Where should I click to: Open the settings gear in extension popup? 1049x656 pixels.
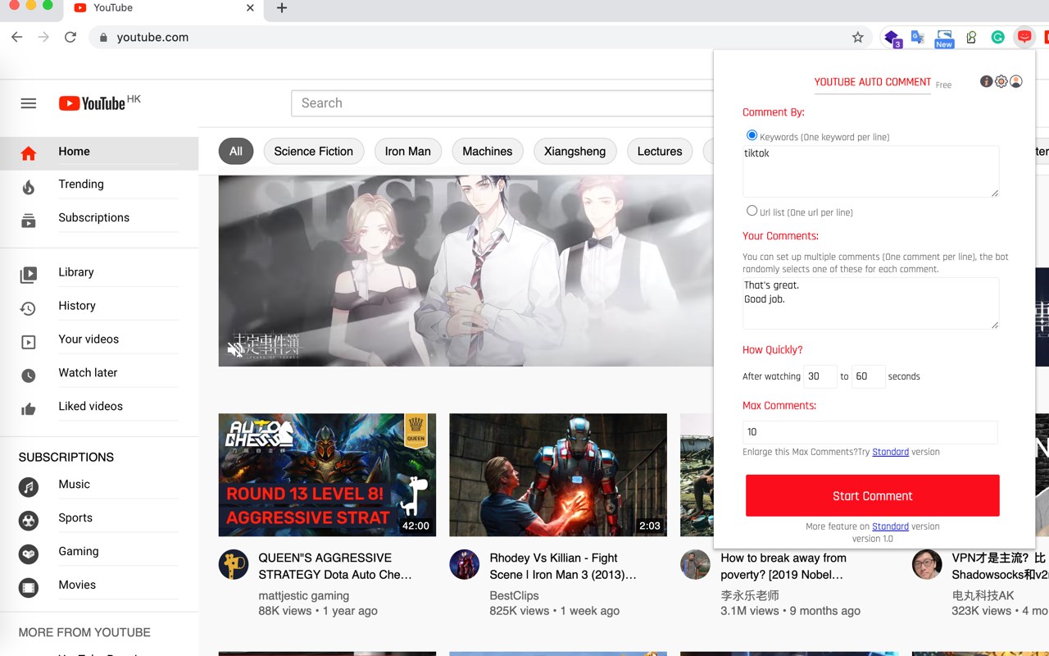pyautogui.click(x=1001, y=81)
